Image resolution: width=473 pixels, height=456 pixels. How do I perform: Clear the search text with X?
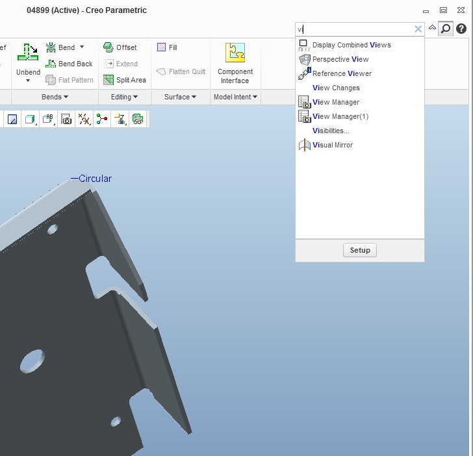coord(418,29)
